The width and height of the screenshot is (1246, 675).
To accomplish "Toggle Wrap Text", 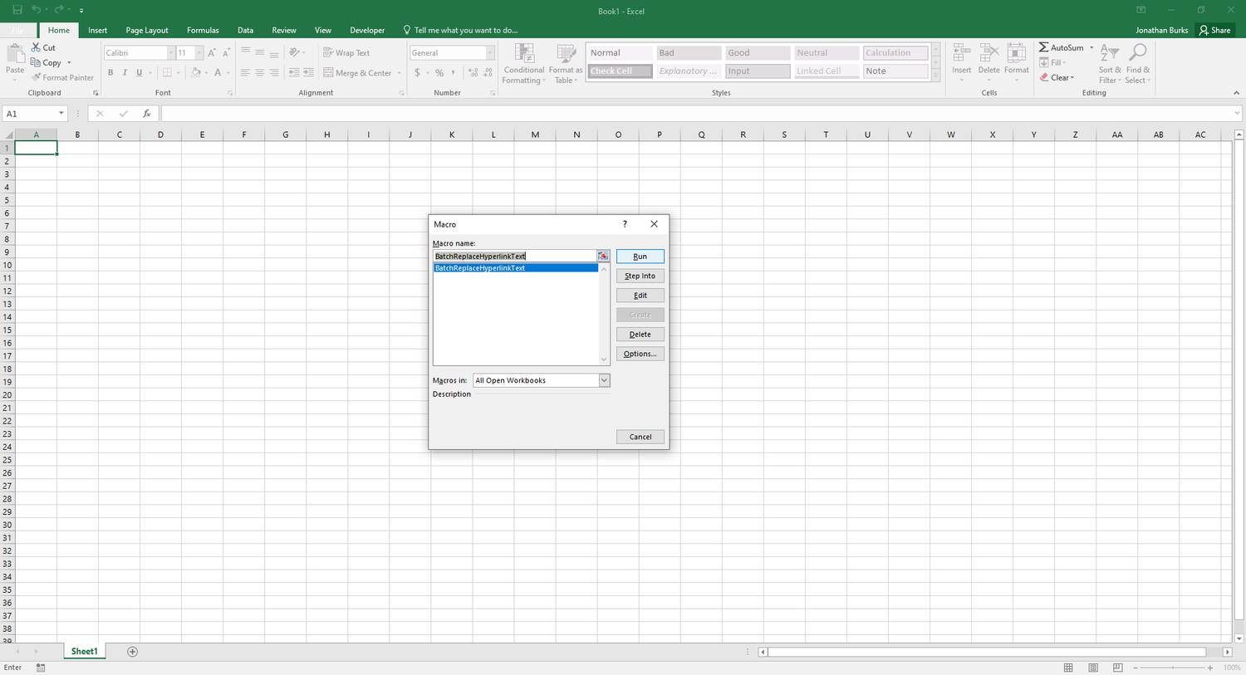I will click(x=346, y=52).
